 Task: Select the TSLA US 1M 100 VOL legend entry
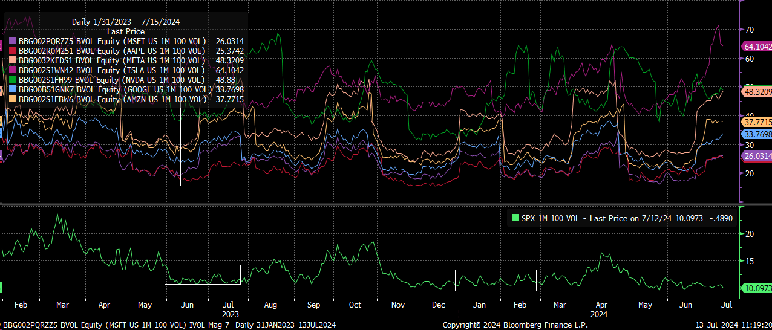pyautogui.click(x=112, y=70)
